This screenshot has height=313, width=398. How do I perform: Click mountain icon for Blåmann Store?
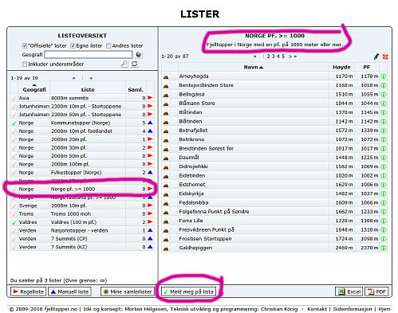166,104
